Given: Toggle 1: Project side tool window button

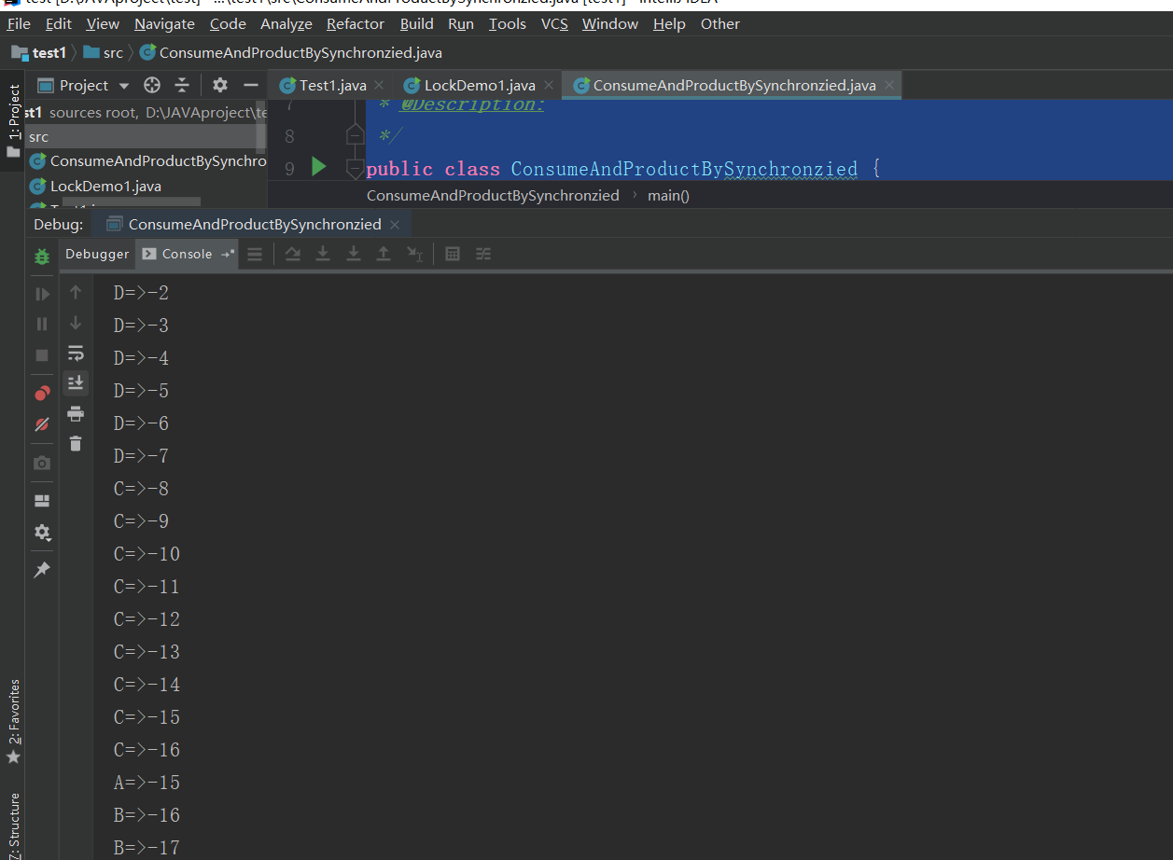Looking at the screenshot, I should [13, 121].
